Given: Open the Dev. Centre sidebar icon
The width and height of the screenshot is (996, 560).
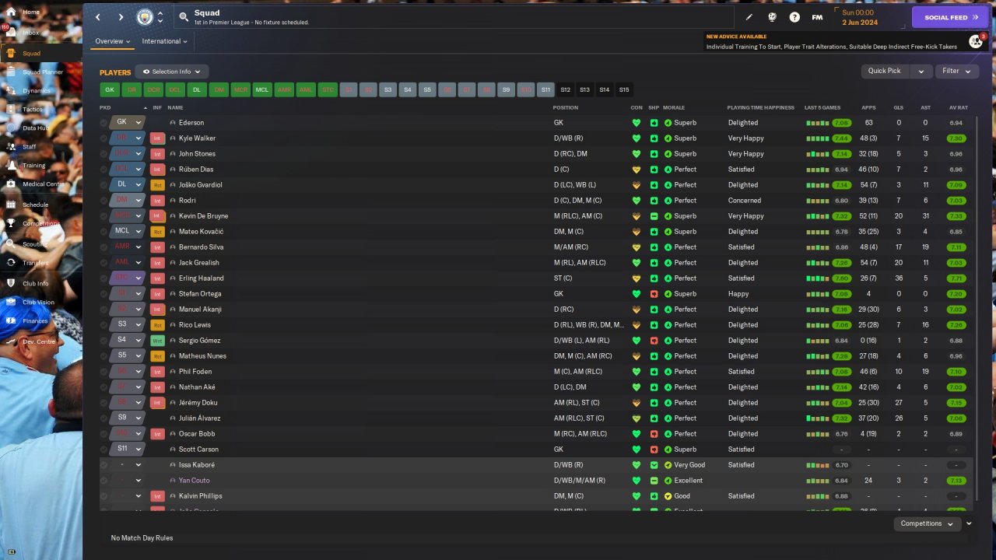Looking at the screenshot, I should 11,341.
